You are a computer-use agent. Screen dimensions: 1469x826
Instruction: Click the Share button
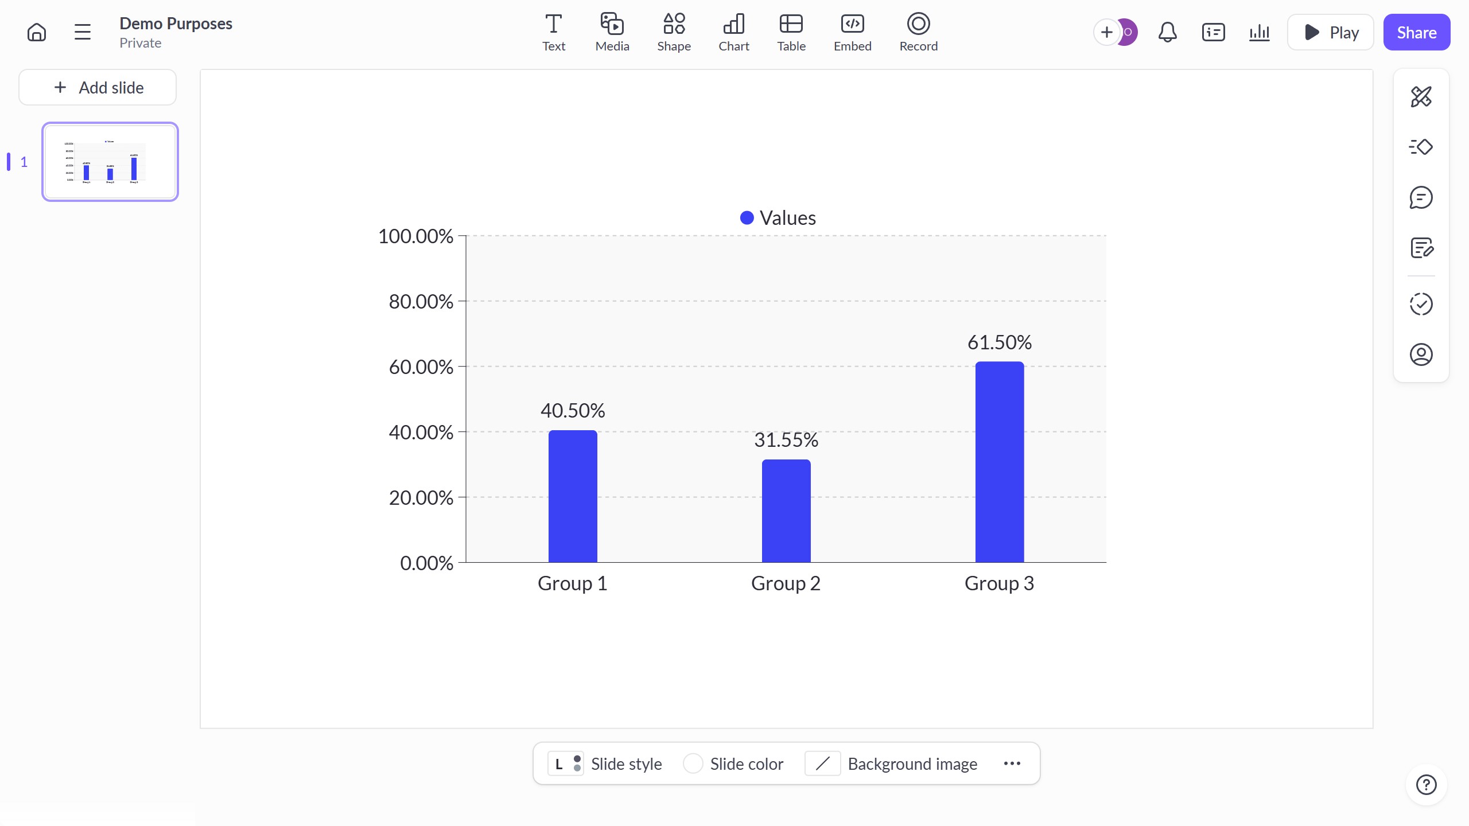click(x=1416, y=32)
